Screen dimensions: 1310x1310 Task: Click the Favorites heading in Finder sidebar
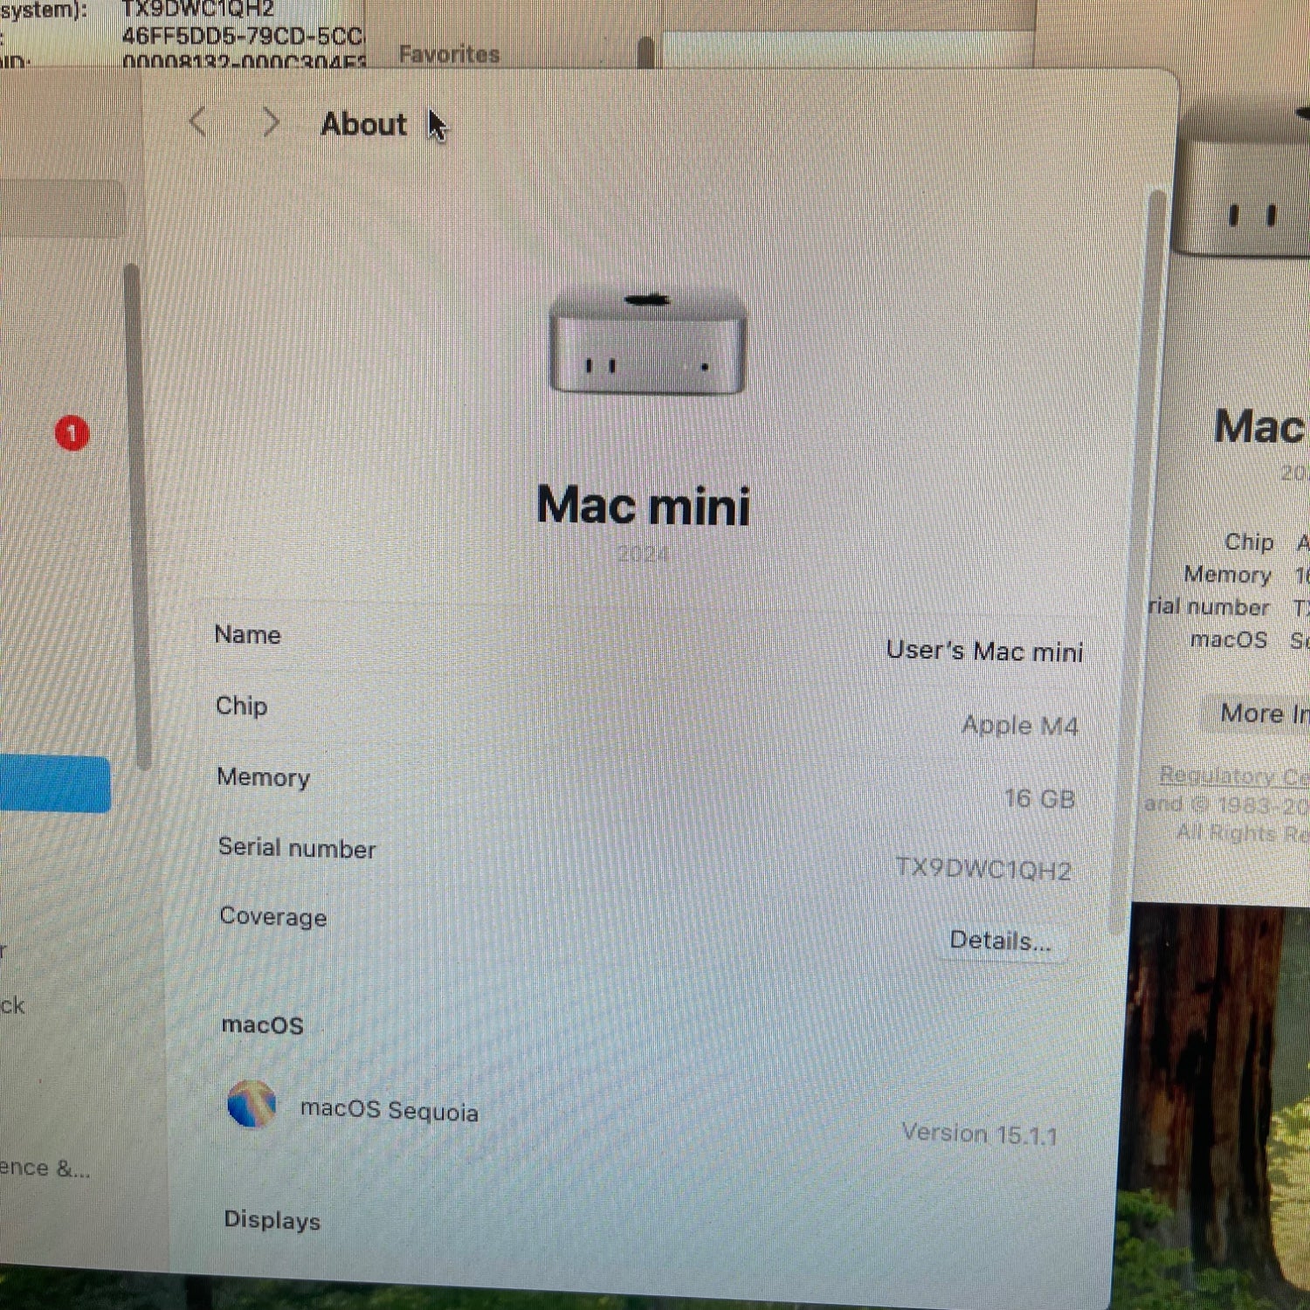449,54
